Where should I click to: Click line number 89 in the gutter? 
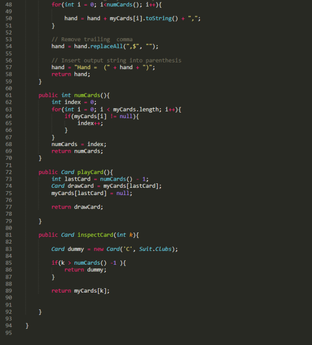click(x=8, y=291)
